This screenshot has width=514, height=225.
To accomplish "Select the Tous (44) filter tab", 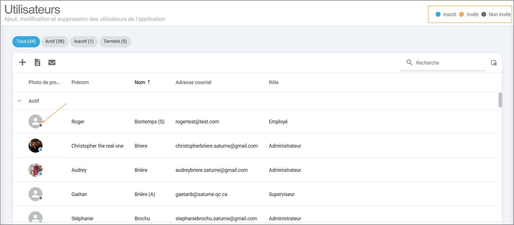I will (x=26, y=41).
